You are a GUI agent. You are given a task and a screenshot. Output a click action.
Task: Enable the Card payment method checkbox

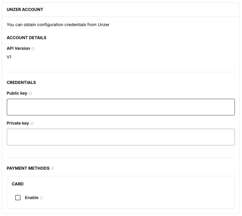pos(18,198)
